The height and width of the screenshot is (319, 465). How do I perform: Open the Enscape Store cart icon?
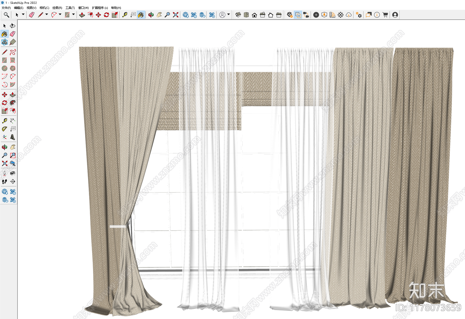[385, 15]
